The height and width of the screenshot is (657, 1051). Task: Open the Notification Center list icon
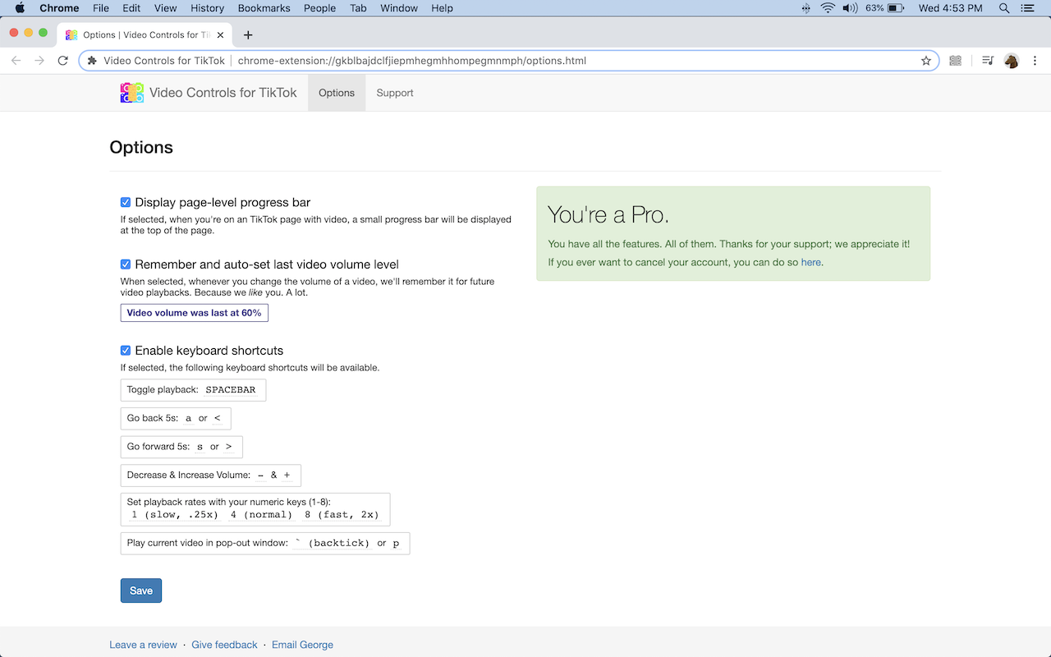click(1027, 8)
